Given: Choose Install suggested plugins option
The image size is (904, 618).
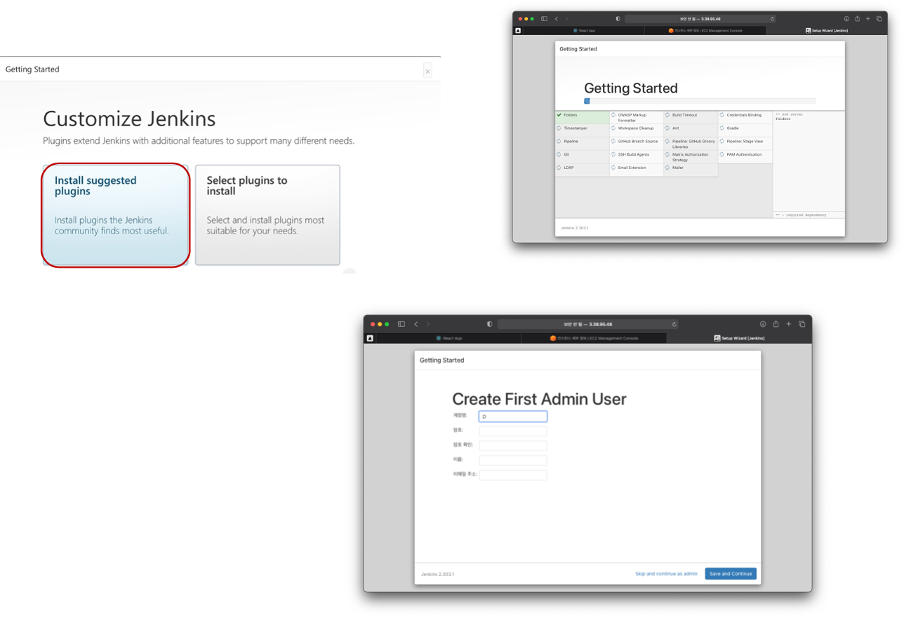Looking at the screenshot, I should pyautogui.click(x=116, y=215).
